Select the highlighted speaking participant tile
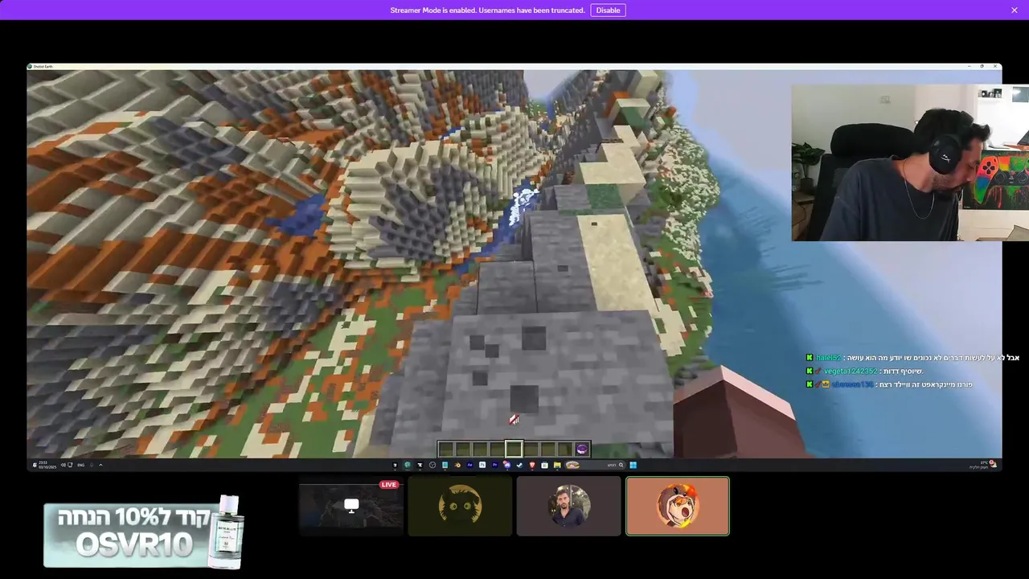This screenshot has width=1029, height=579. pyautogui.click(x=678, y=506)
